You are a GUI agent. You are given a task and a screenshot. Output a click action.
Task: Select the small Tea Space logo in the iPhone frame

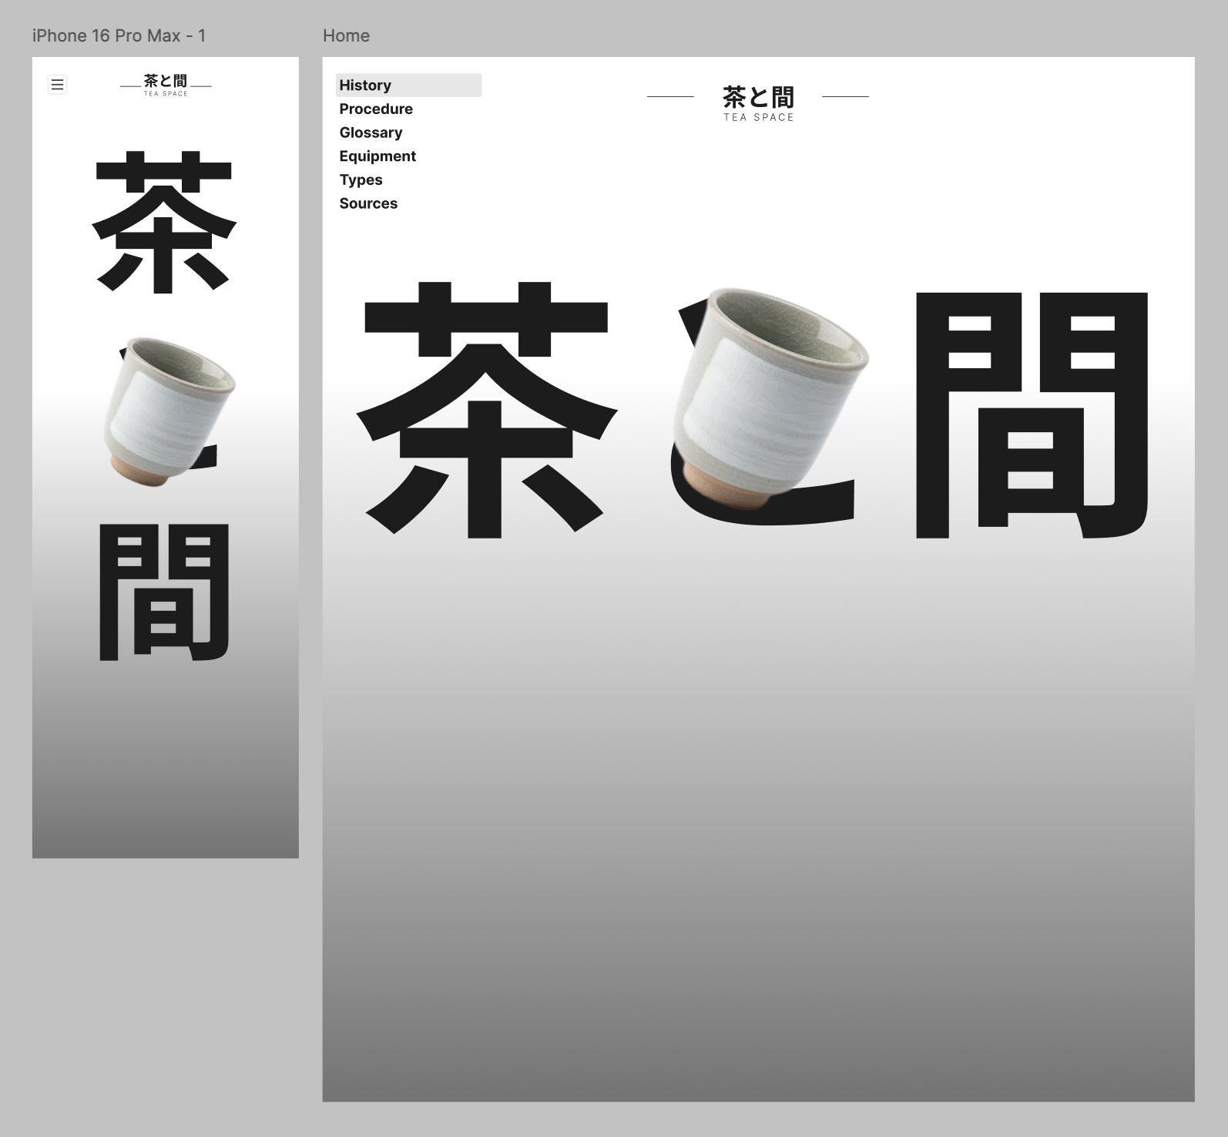(x=166, y=84)
